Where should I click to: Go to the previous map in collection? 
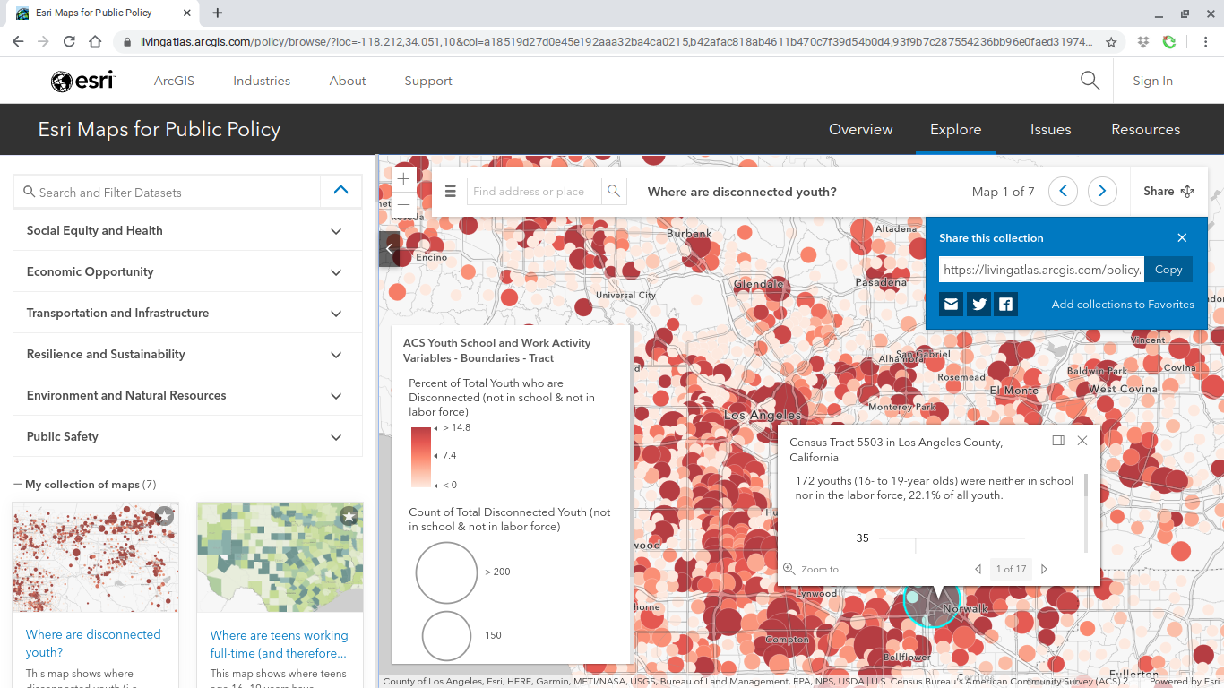(x=1063, y=192)
